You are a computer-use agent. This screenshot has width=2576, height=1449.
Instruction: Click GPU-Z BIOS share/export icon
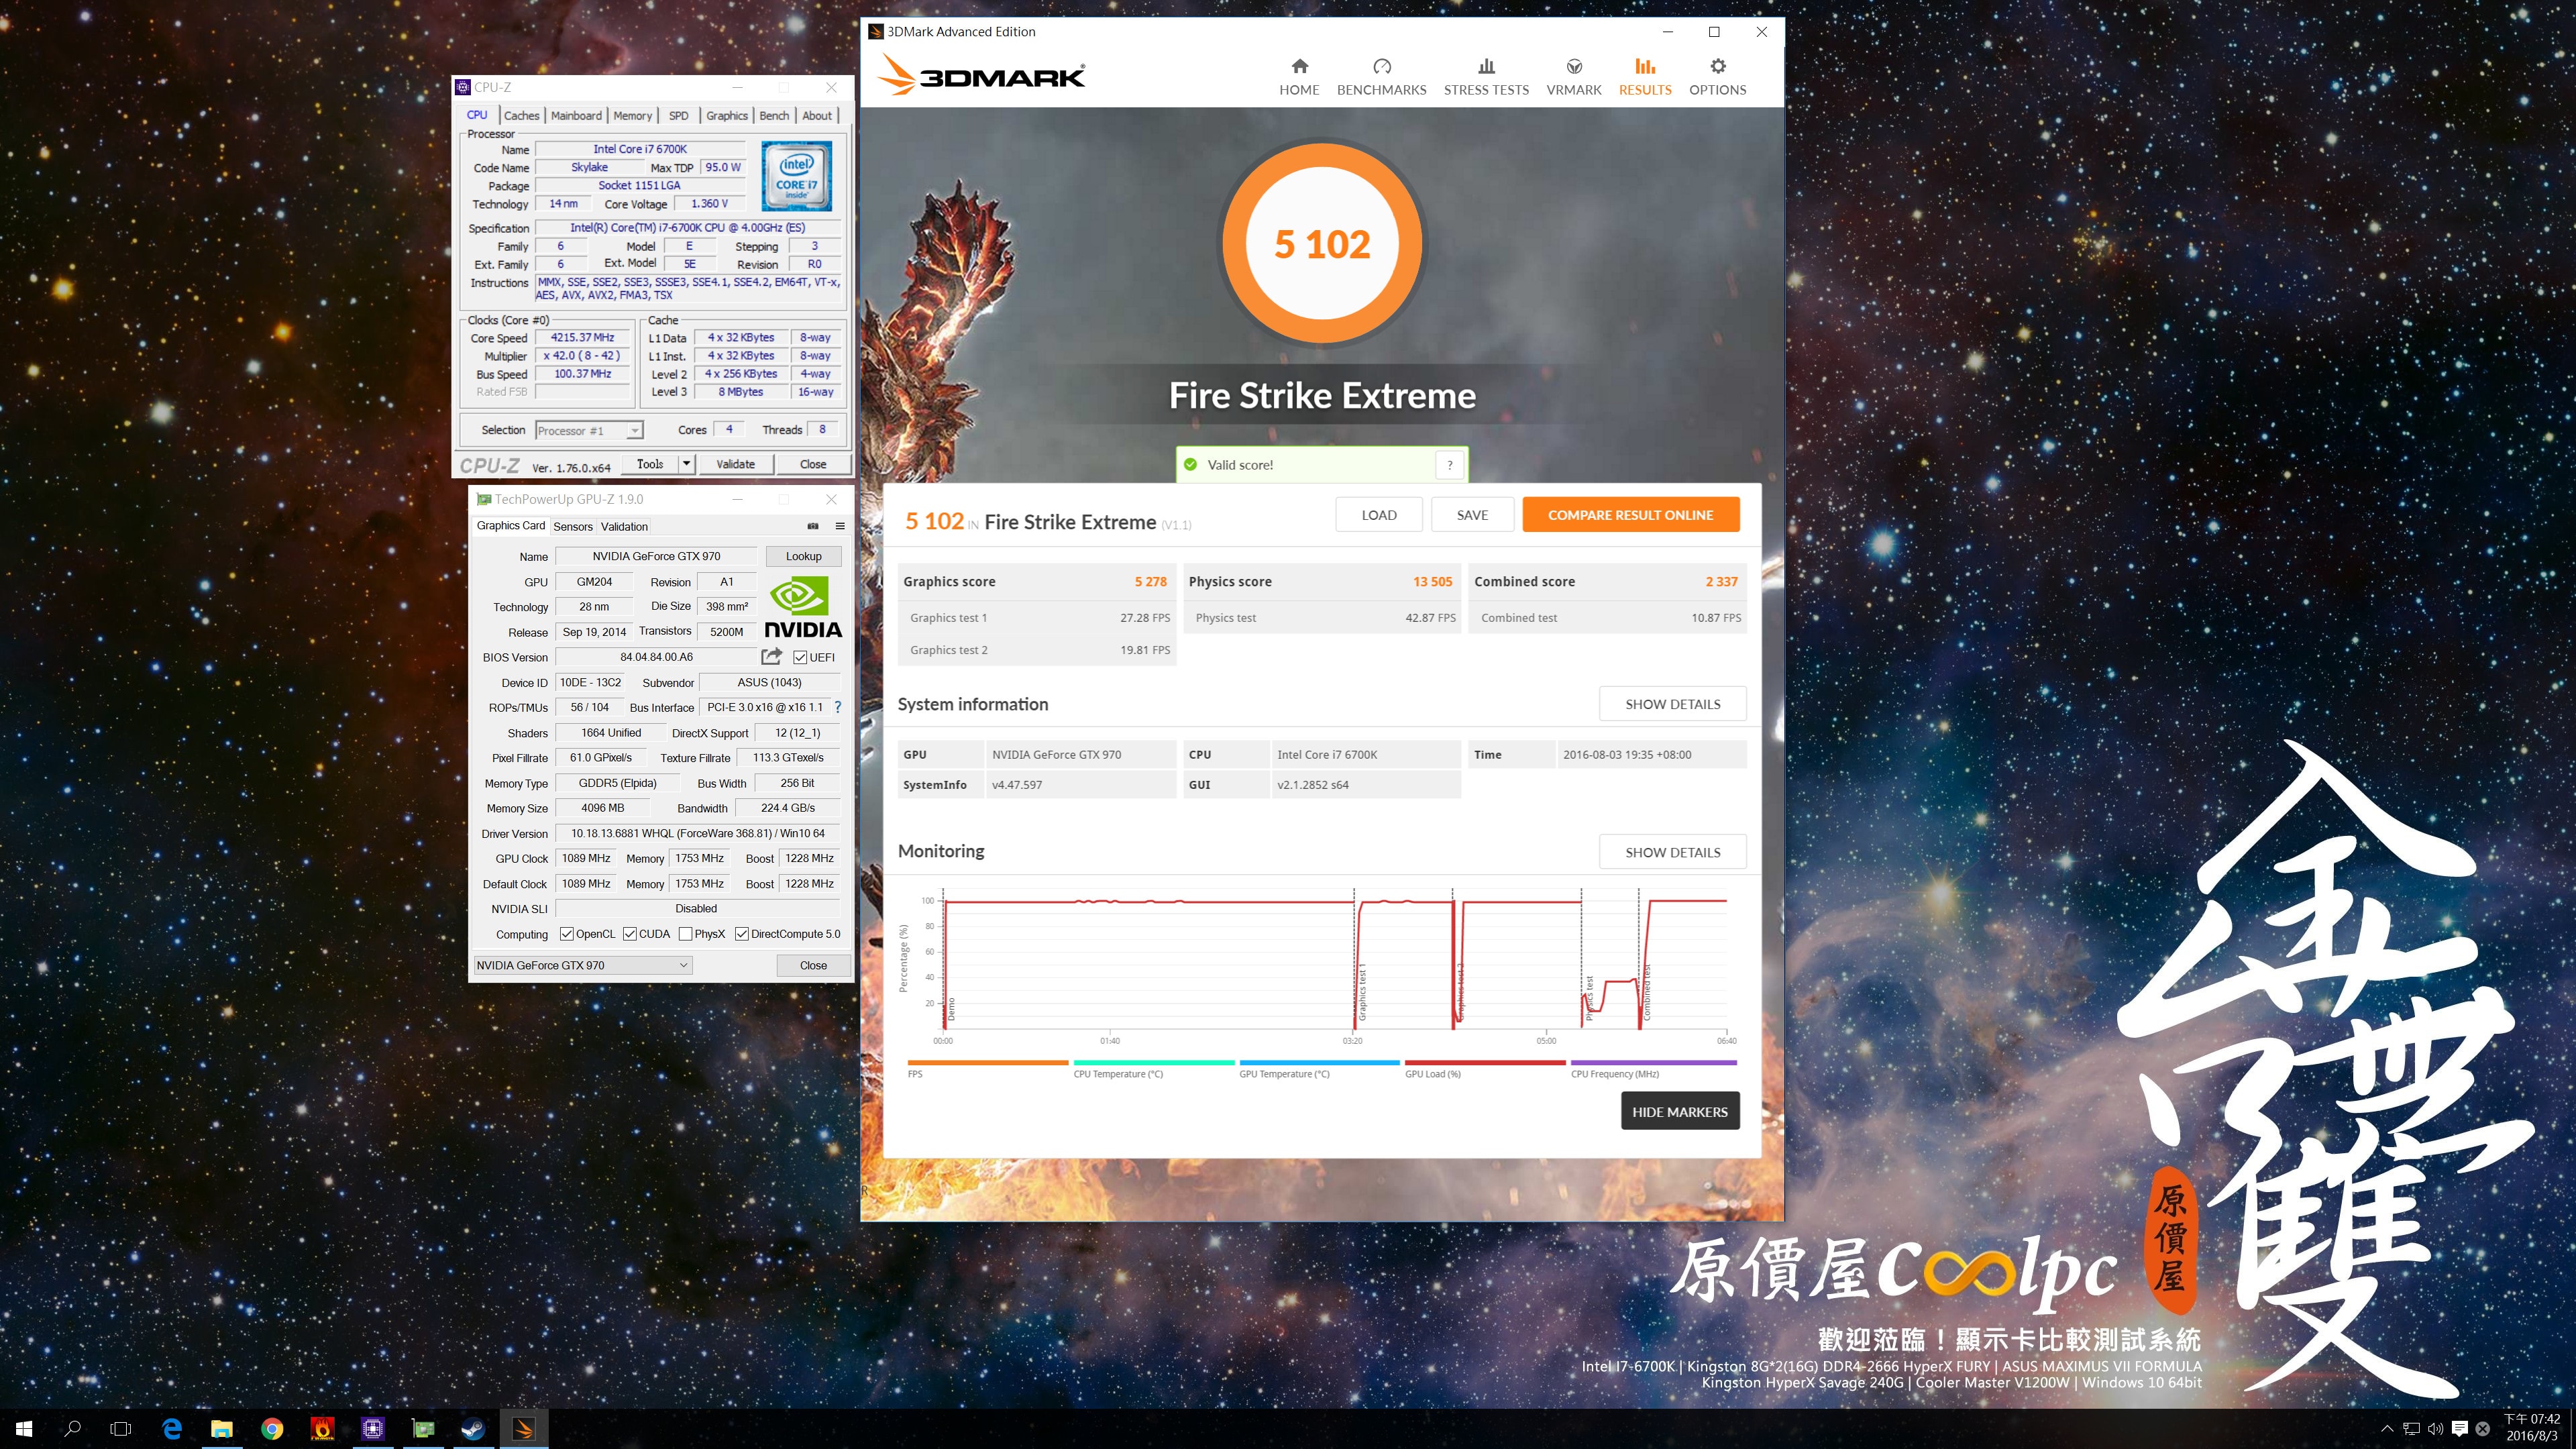[x=771, y=656]
